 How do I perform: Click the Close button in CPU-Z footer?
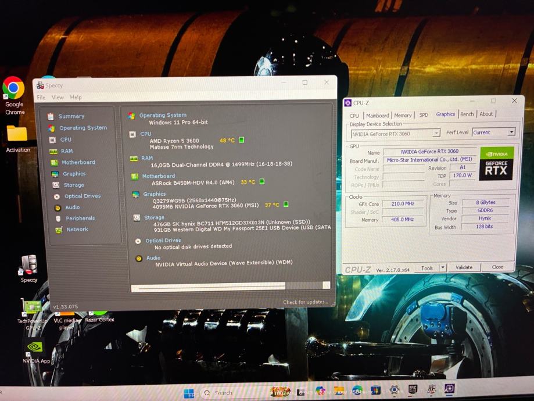click(497, 267)
